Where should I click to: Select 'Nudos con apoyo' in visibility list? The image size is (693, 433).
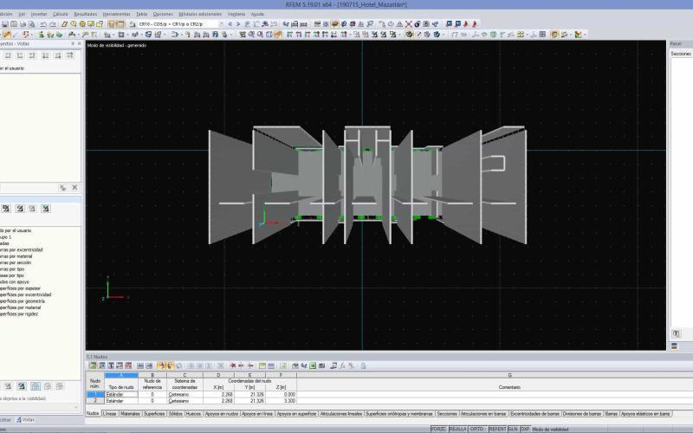pos(15,282)
